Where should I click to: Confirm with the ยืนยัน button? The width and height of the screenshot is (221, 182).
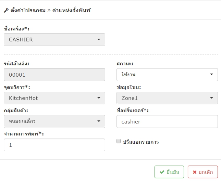click(x=169, y=172)
